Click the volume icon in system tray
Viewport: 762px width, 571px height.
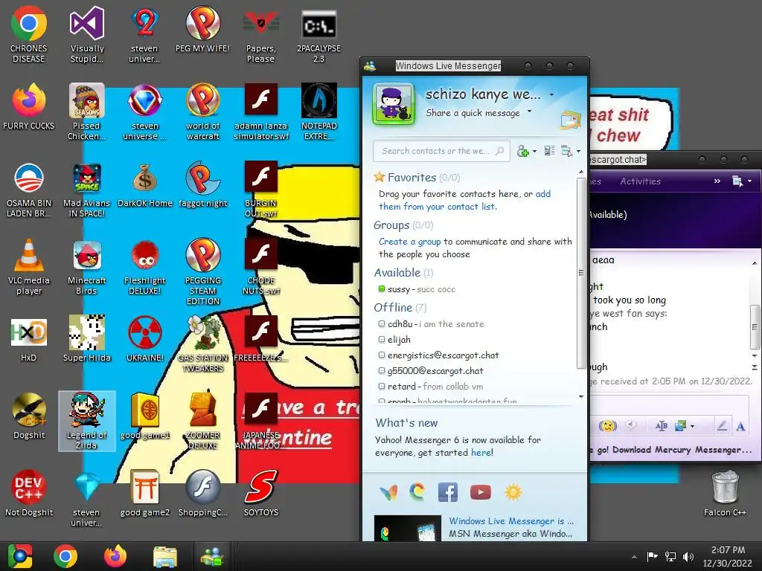tap(688, 556)
